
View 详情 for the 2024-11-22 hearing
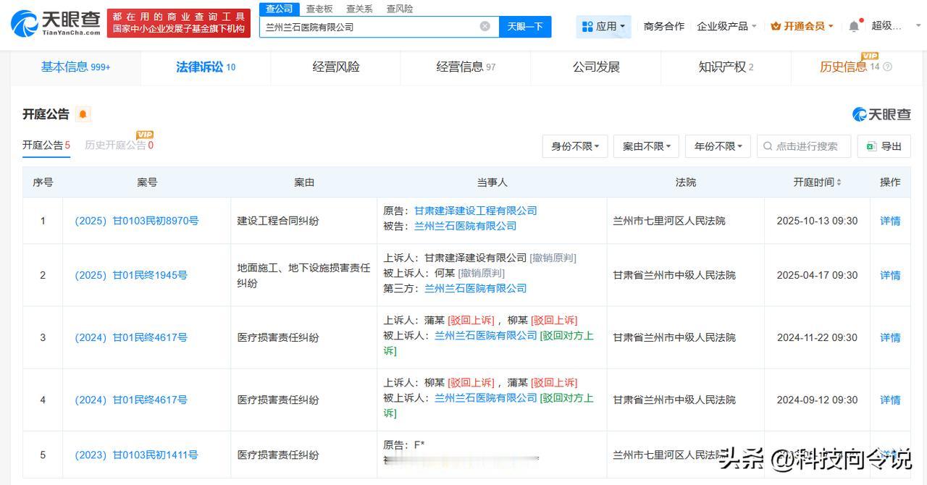(x=890, y=337)
